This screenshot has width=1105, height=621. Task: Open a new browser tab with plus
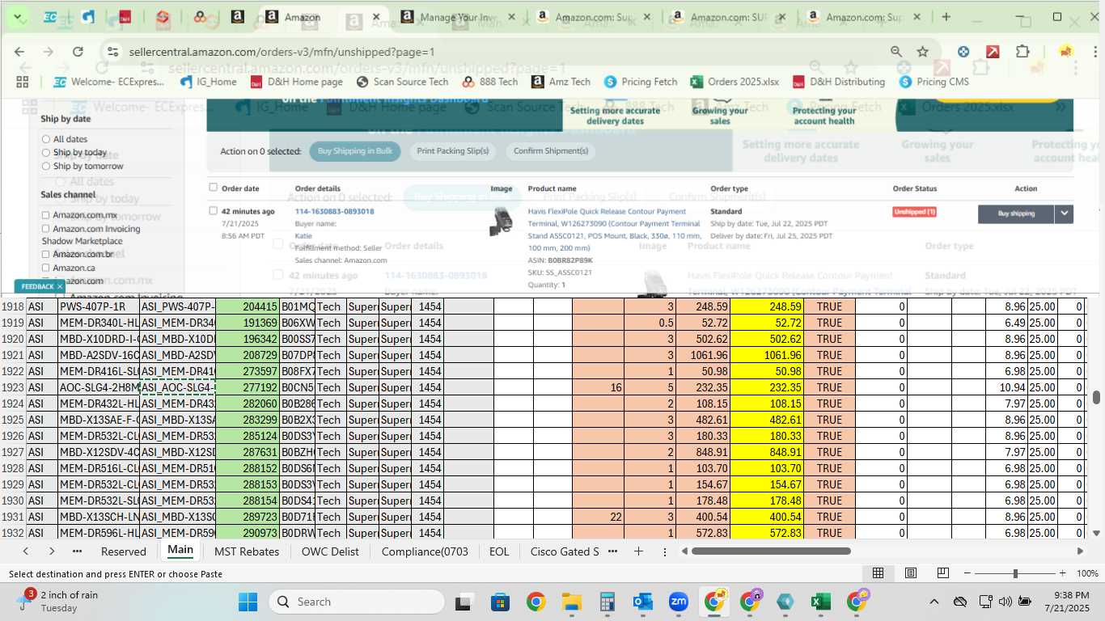(946, 17)
